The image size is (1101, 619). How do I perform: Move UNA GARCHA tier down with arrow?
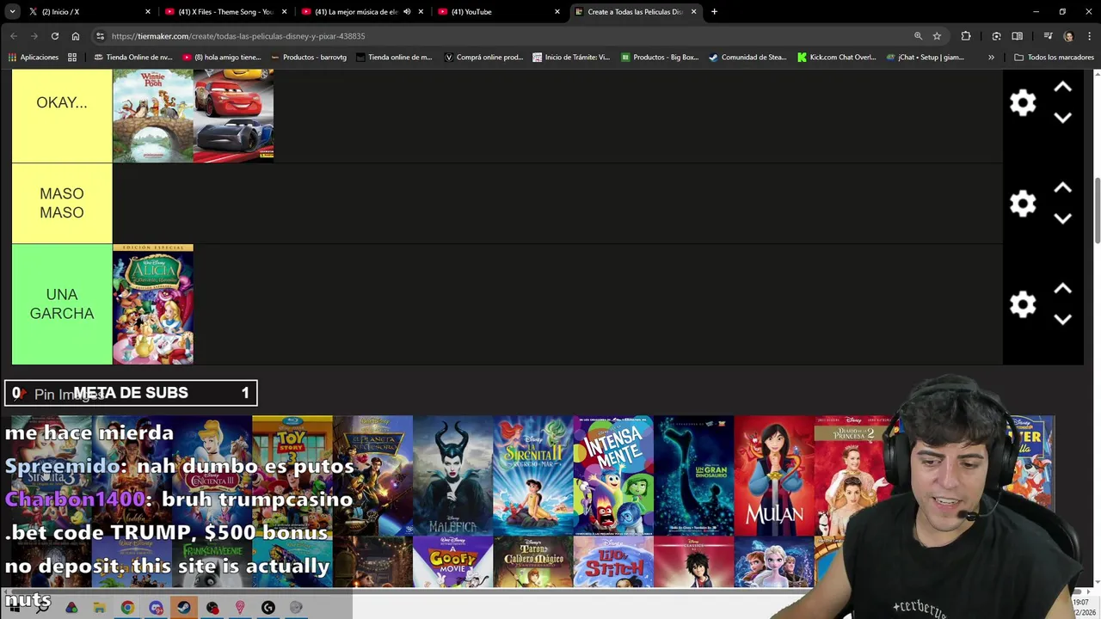[1062, 319]
